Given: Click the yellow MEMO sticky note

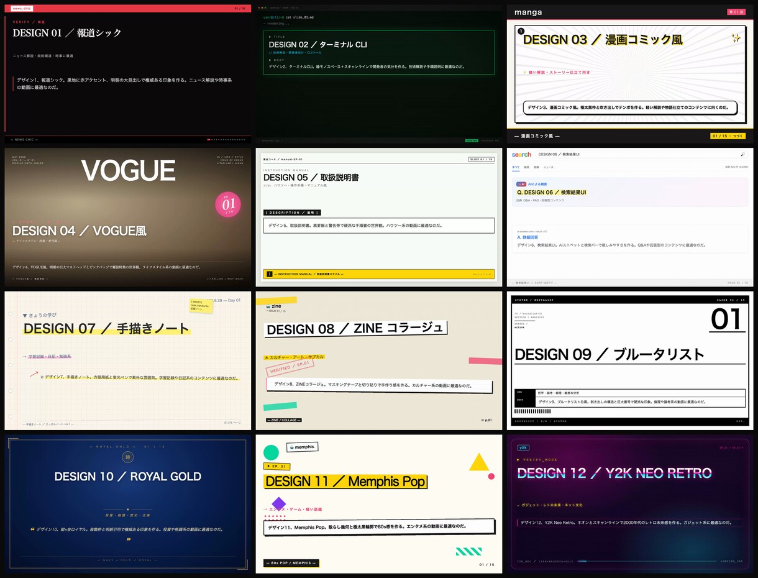Looking at the screenshot, I should (x=201, y=305).
